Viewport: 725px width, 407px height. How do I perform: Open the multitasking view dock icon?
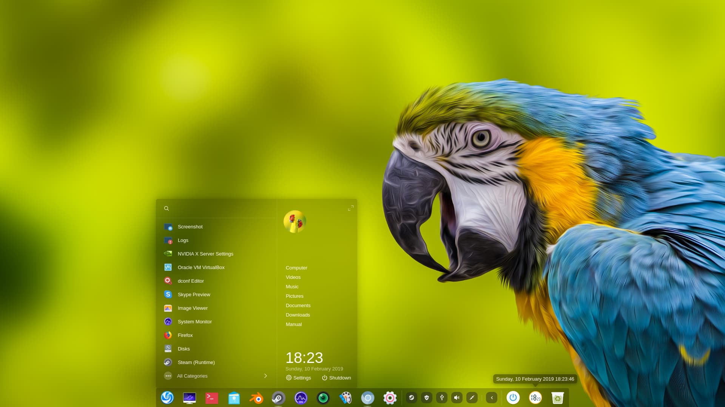(190, 398)
